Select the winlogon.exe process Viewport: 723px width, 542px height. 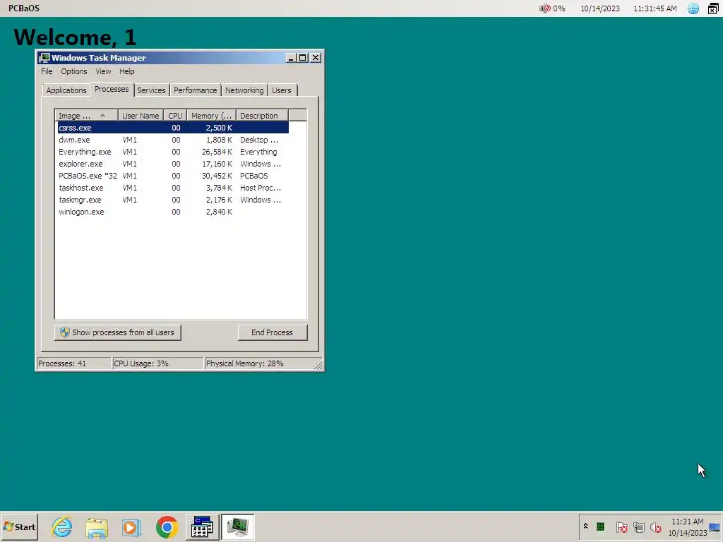click(x=173, y=212)
